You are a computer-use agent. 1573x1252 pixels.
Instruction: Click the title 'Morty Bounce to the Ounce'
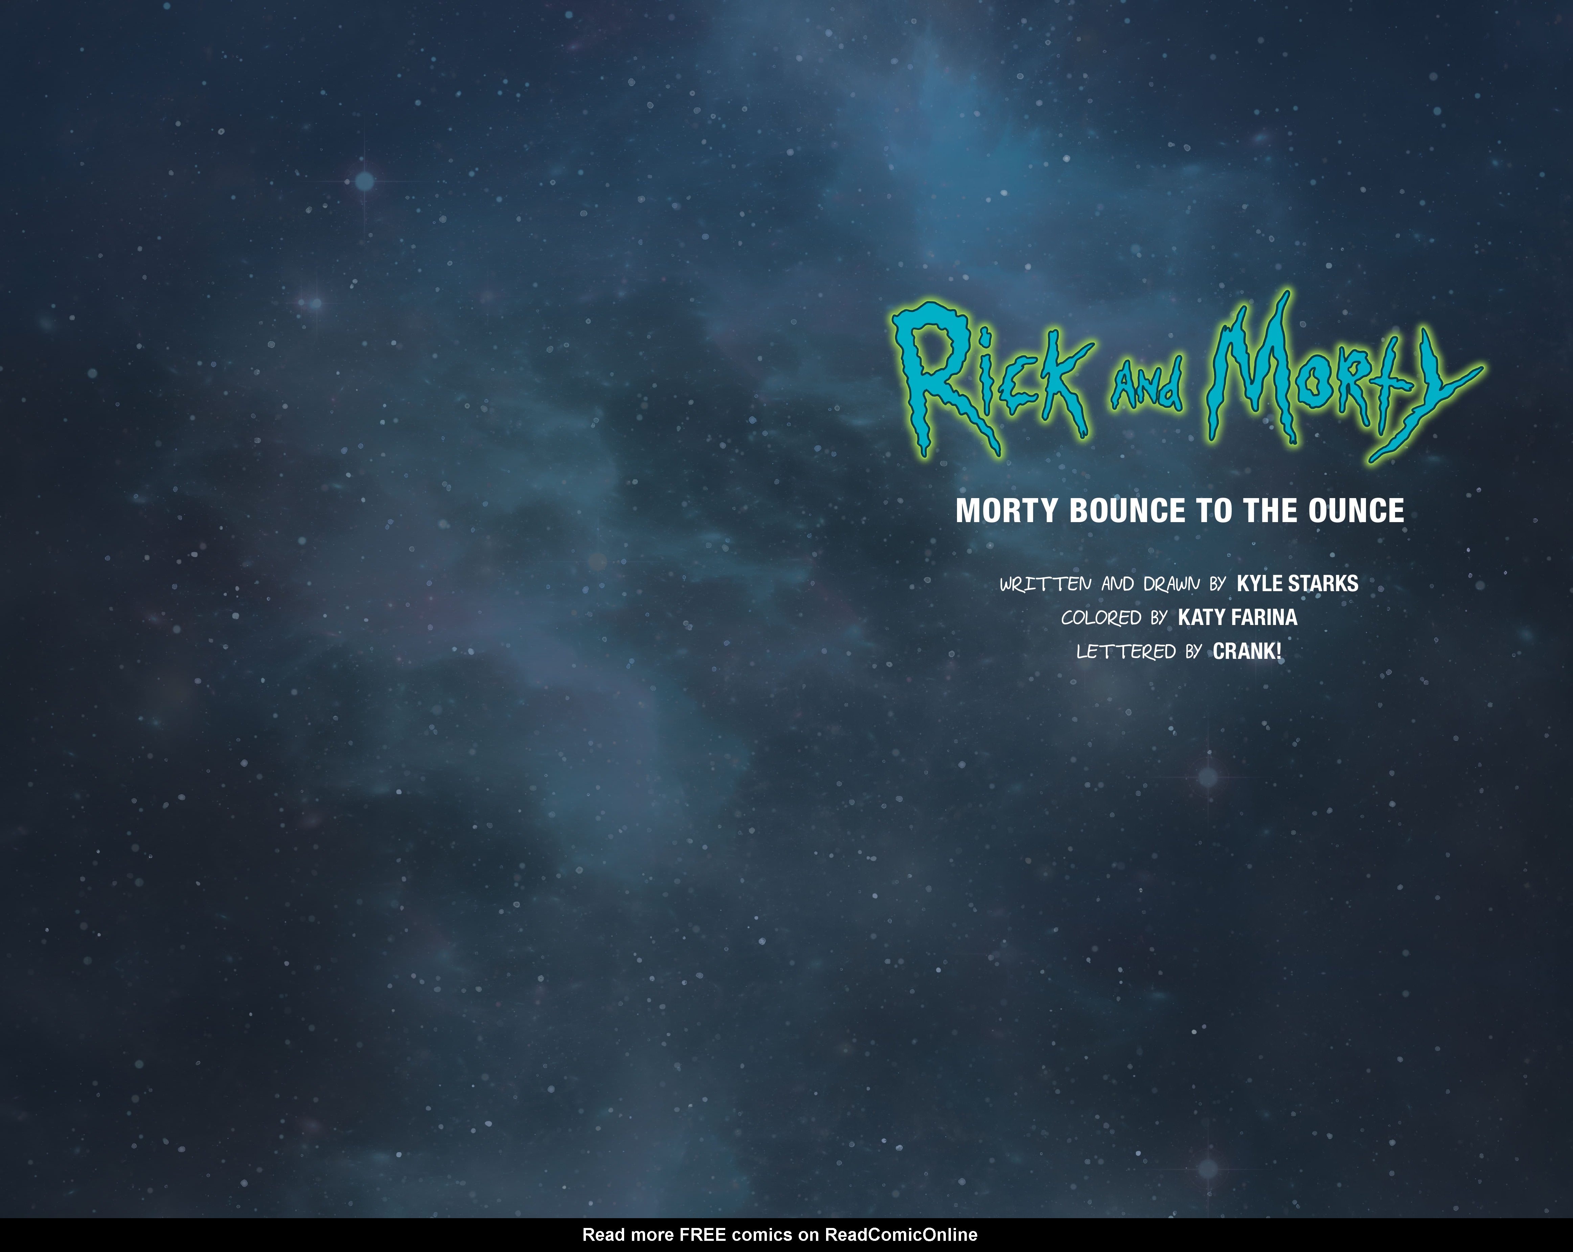coord(1180,511)
